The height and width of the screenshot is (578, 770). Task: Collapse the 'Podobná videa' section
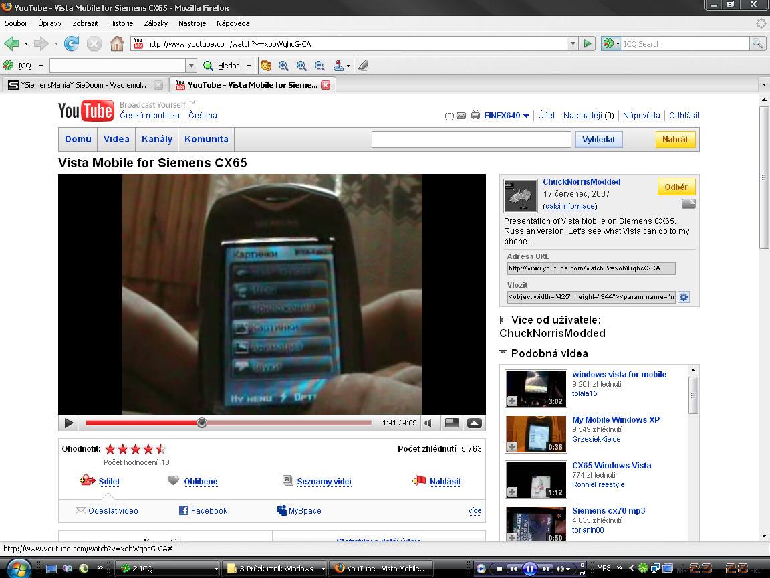[x=503, y=353]
